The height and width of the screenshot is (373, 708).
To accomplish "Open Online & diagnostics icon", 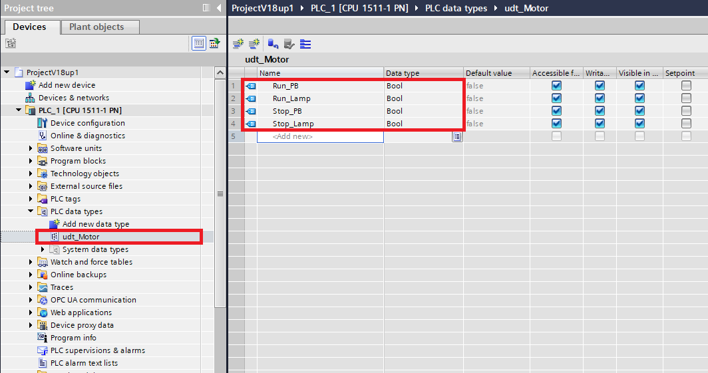I will pyautogui.click(x=43, y=136).
